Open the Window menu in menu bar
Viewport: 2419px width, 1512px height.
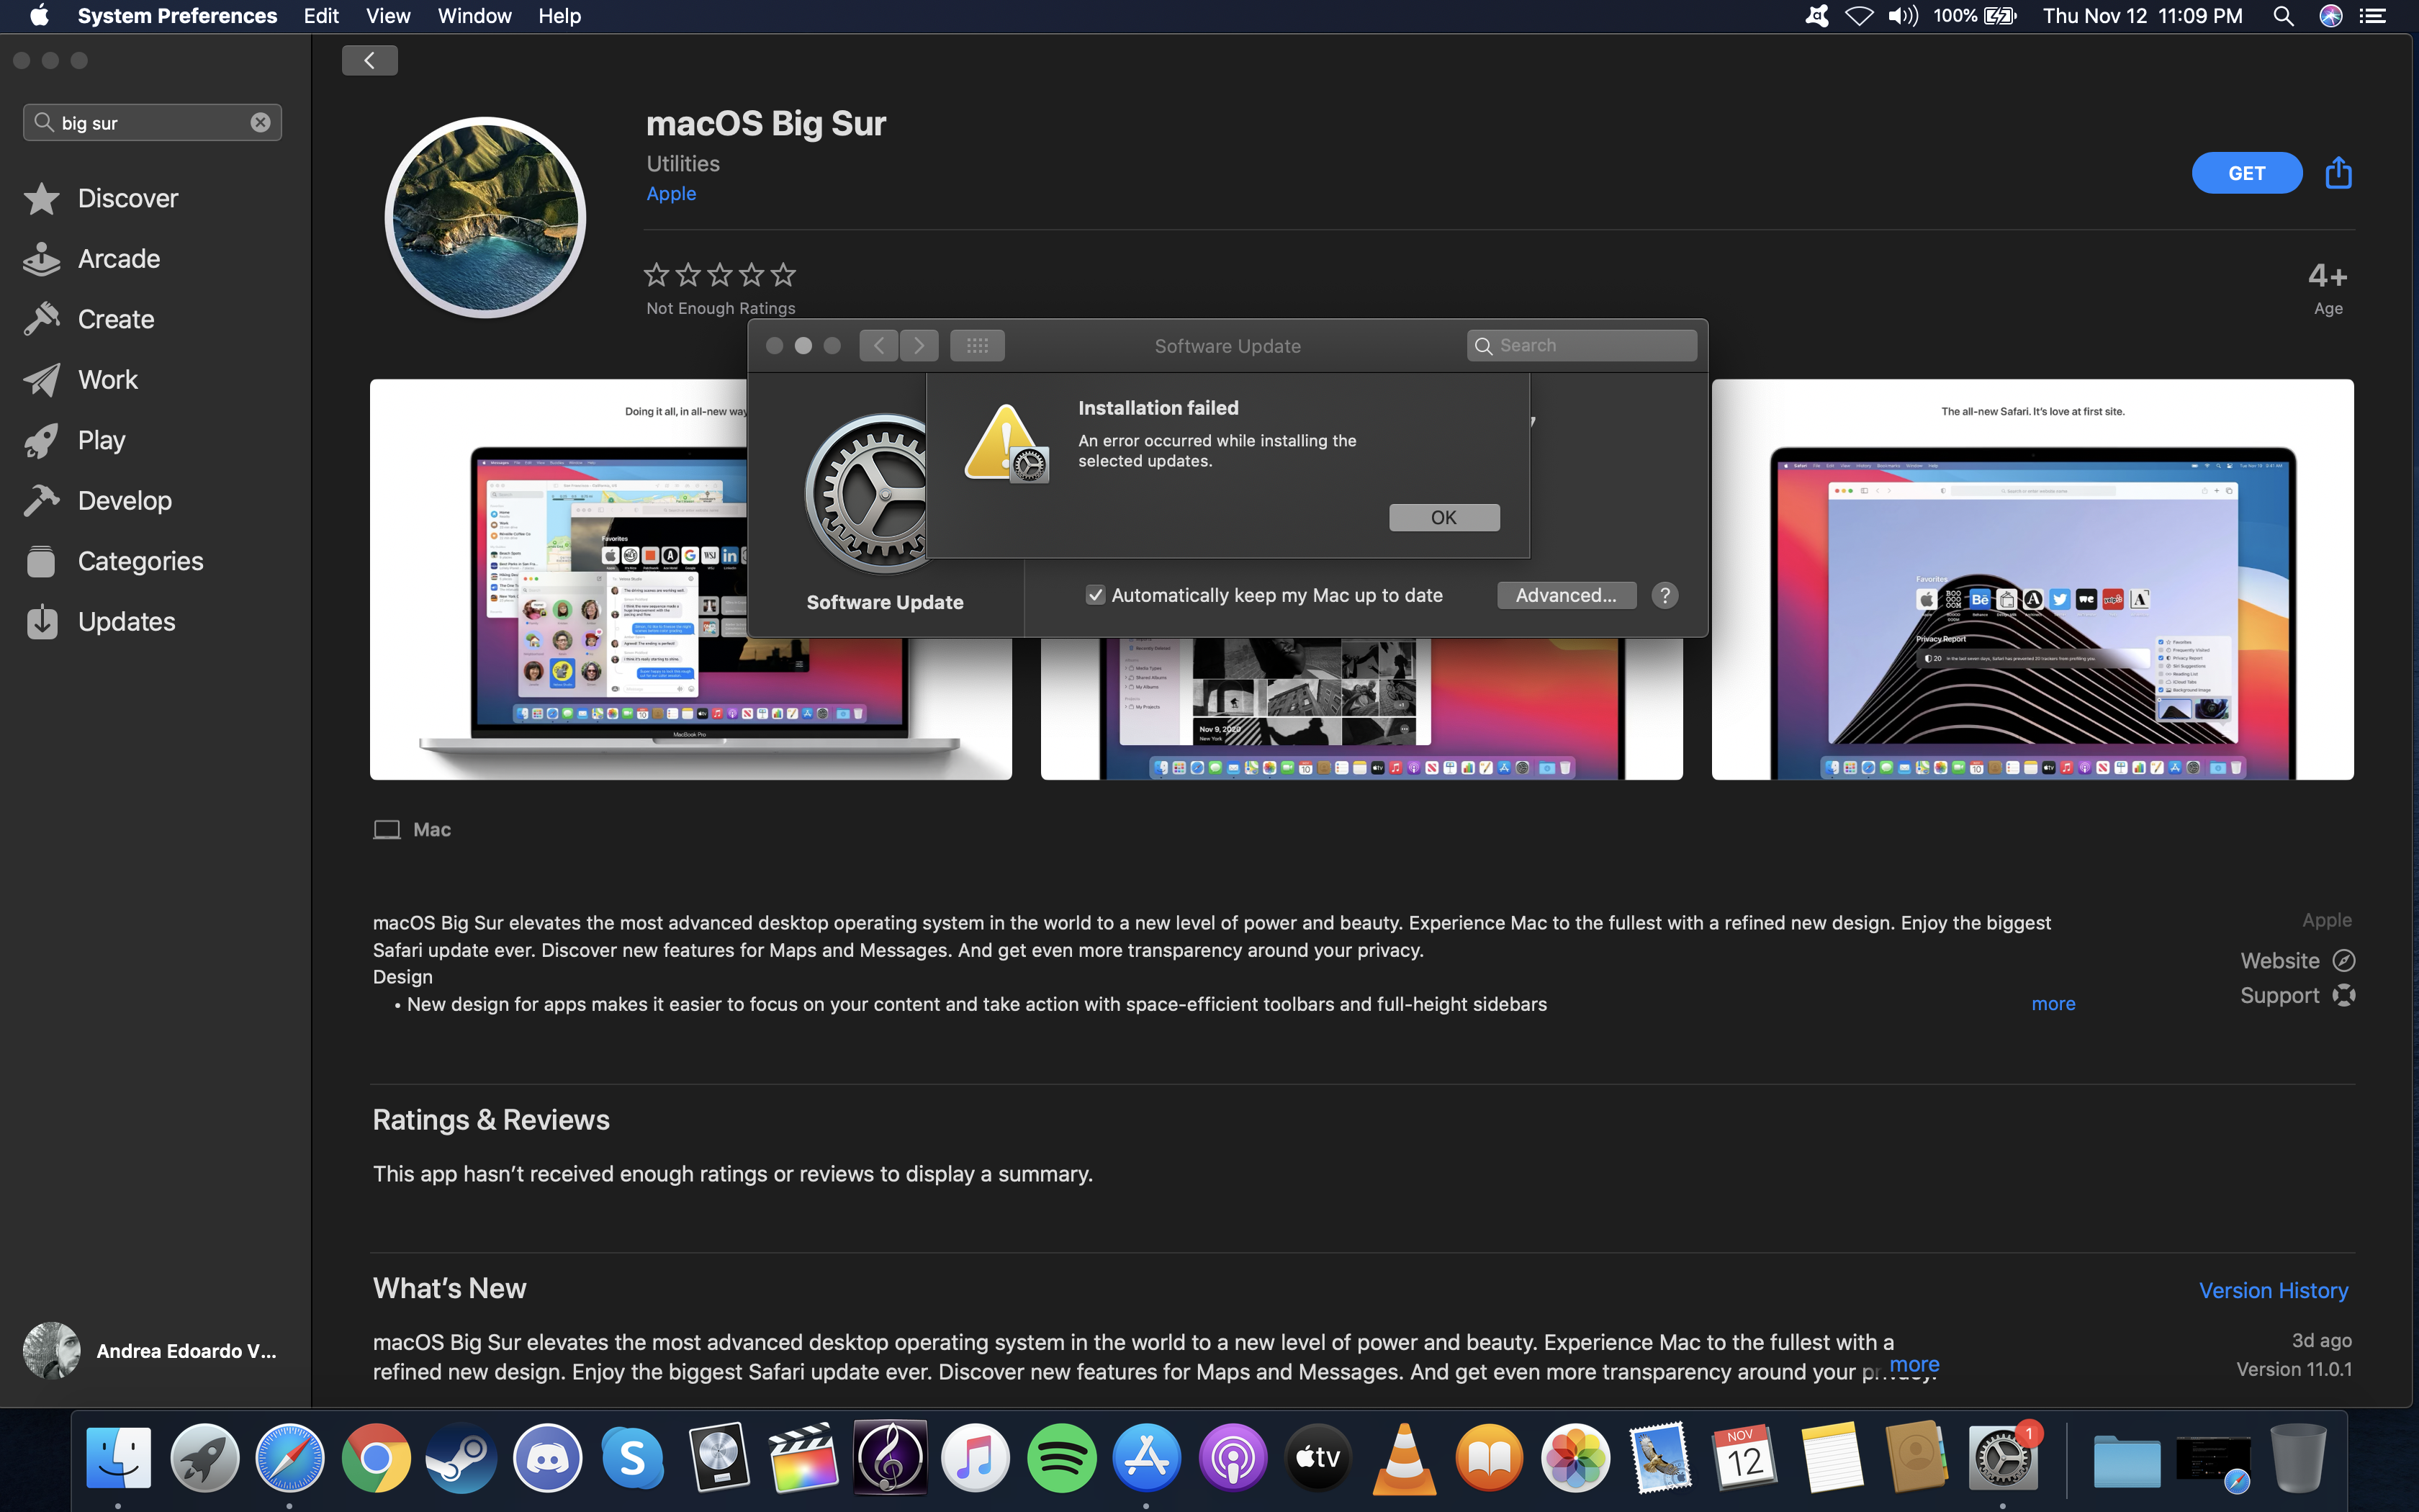pyautogui.click(x=474, y=16)
